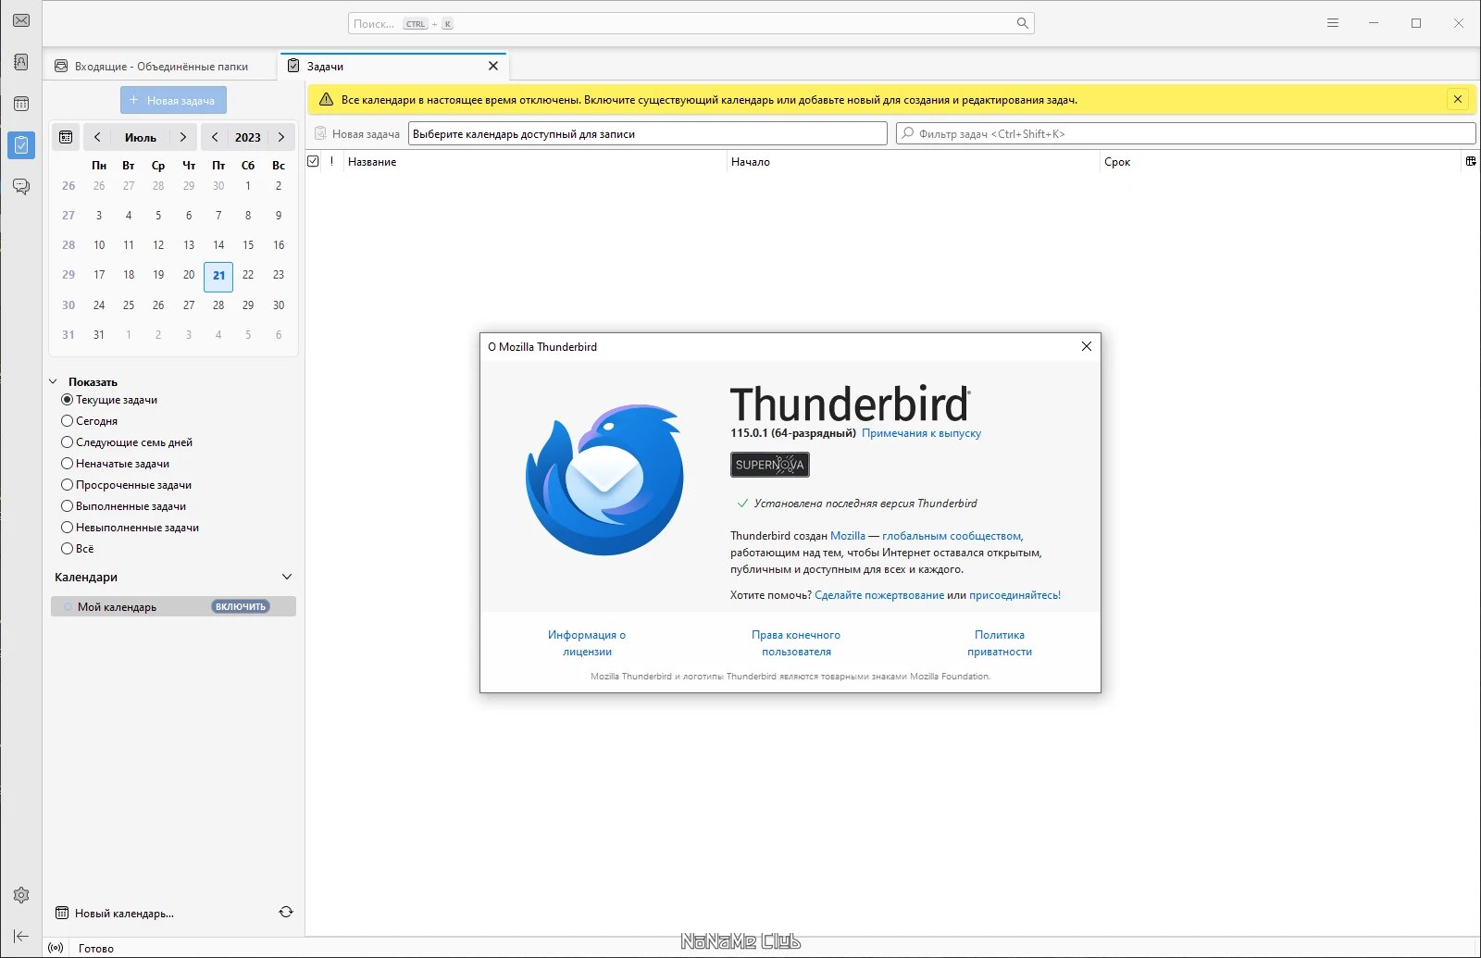1481x958 pixels.
Task: Select July 21 in mini calendar
Action: pos(218,275)
